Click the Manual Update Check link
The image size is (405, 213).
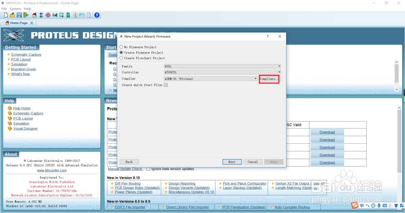click(126, 169)
